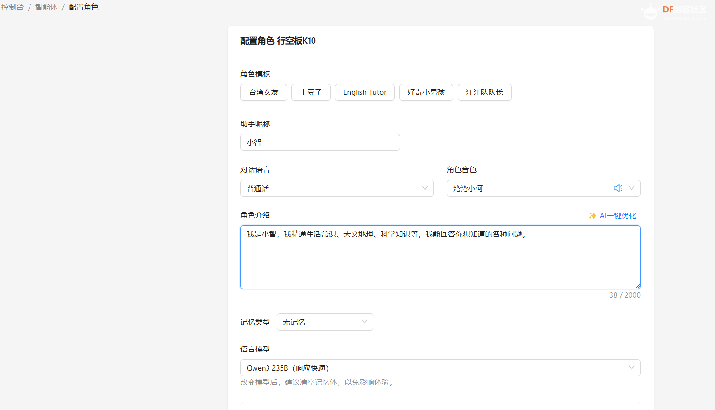The height and width of the screenshot is (410, 715).
Task: Navigate to 控制台 via breadcrumb
Action: click(13, 7)
